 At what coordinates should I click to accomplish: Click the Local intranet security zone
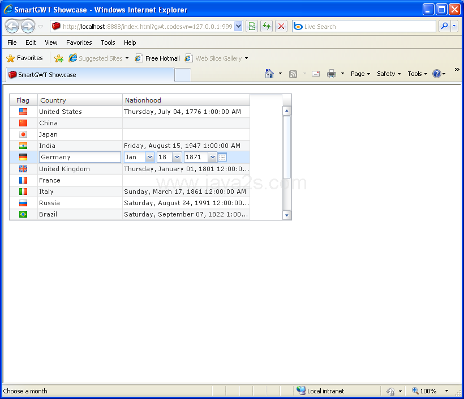[321, 391]
